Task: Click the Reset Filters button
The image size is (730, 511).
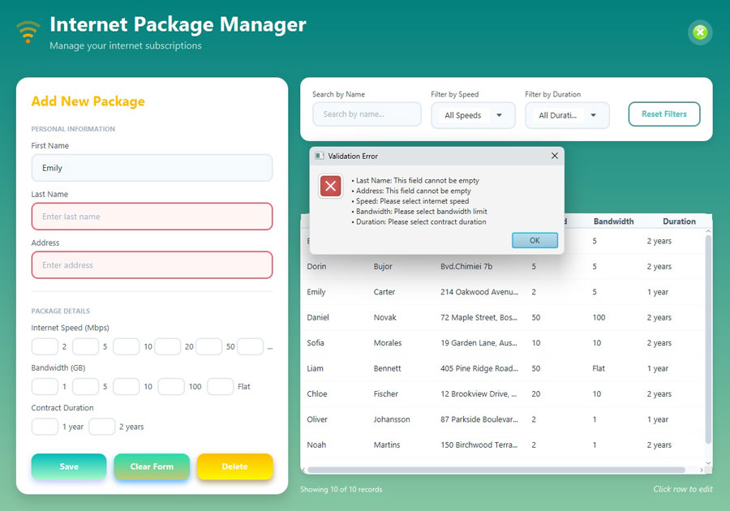Action: point(663,114)
